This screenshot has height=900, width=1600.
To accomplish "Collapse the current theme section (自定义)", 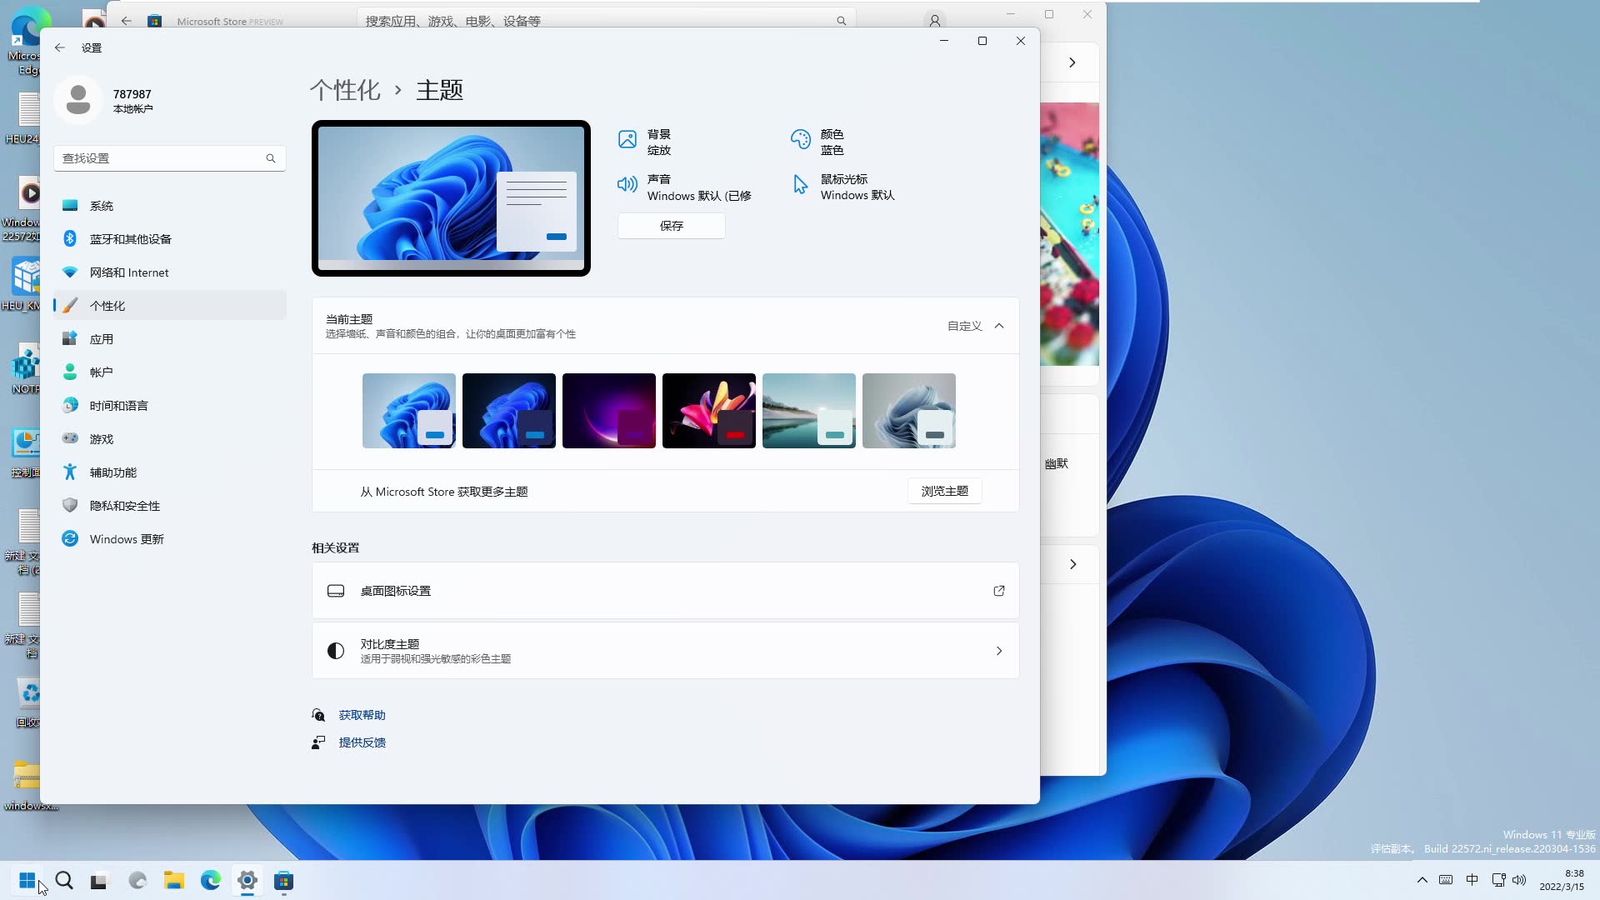I will pyautogui.click(x=999, y=326).
